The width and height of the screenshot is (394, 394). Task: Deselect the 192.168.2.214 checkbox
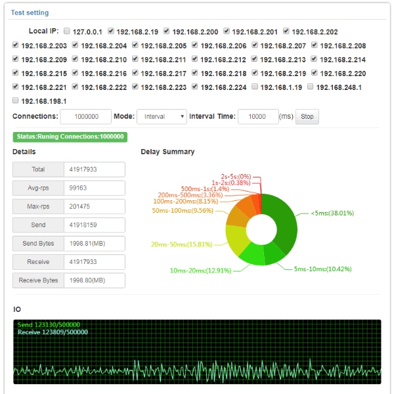tap(314, 59)
